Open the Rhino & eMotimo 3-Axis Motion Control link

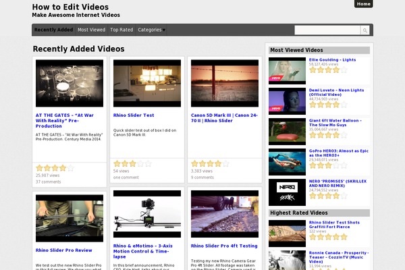click(x=143, y=251)
